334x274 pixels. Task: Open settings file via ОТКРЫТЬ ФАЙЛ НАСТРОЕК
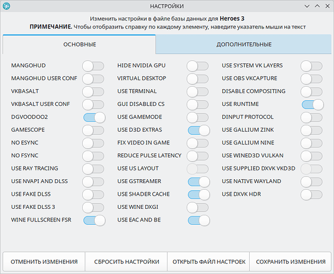209,261
